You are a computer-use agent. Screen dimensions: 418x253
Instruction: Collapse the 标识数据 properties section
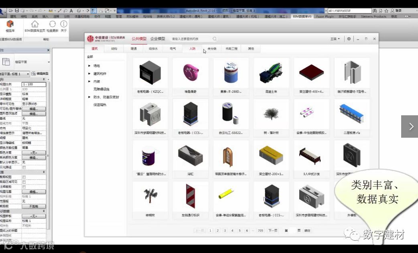pyautogui.click(x=44, y=211)
